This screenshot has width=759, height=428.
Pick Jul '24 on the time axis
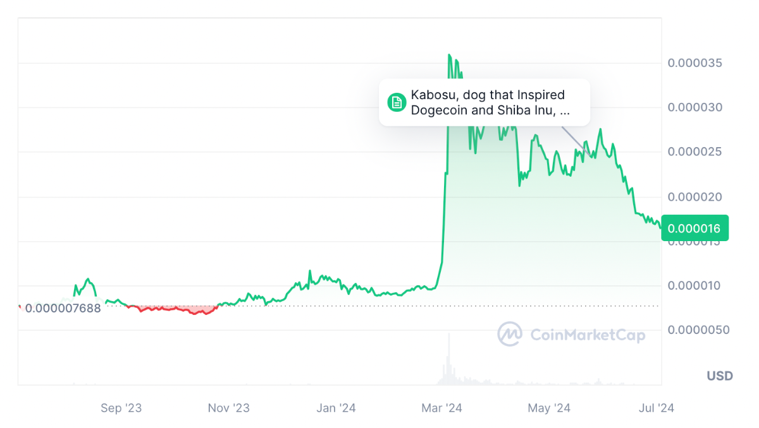[656, 408]
